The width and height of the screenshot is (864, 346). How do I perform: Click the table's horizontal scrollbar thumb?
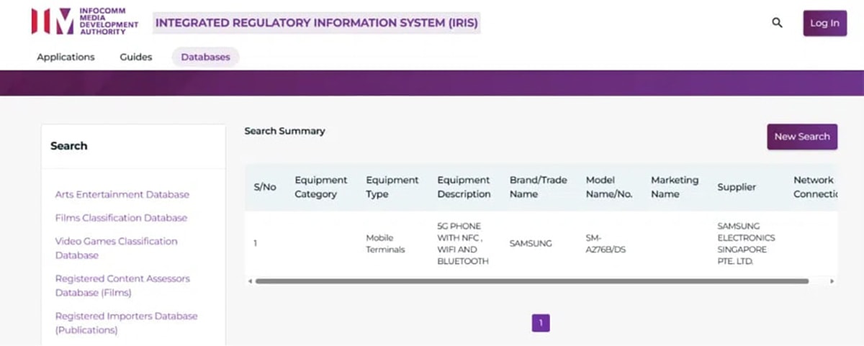click(x=531, y=281)
